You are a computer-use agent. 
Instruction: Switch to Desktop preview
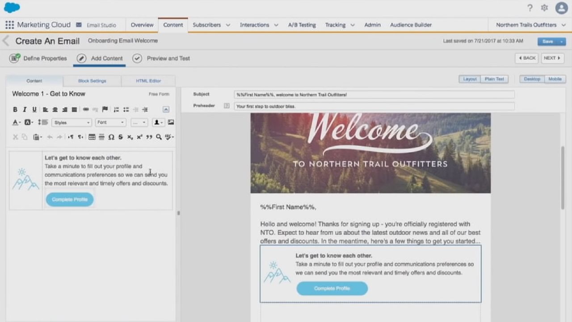click(532, 79)
